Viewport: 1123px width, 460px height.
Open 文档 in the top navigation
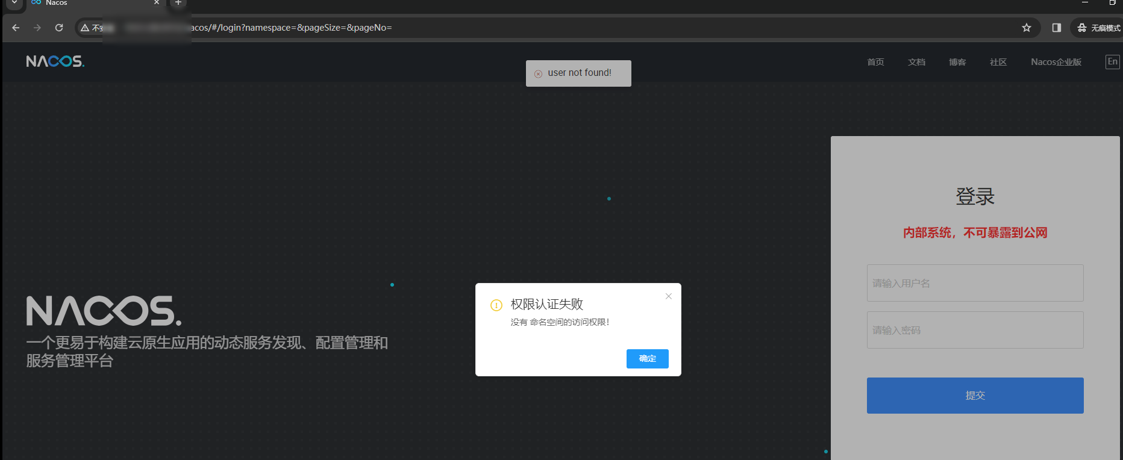click(916, 62)
